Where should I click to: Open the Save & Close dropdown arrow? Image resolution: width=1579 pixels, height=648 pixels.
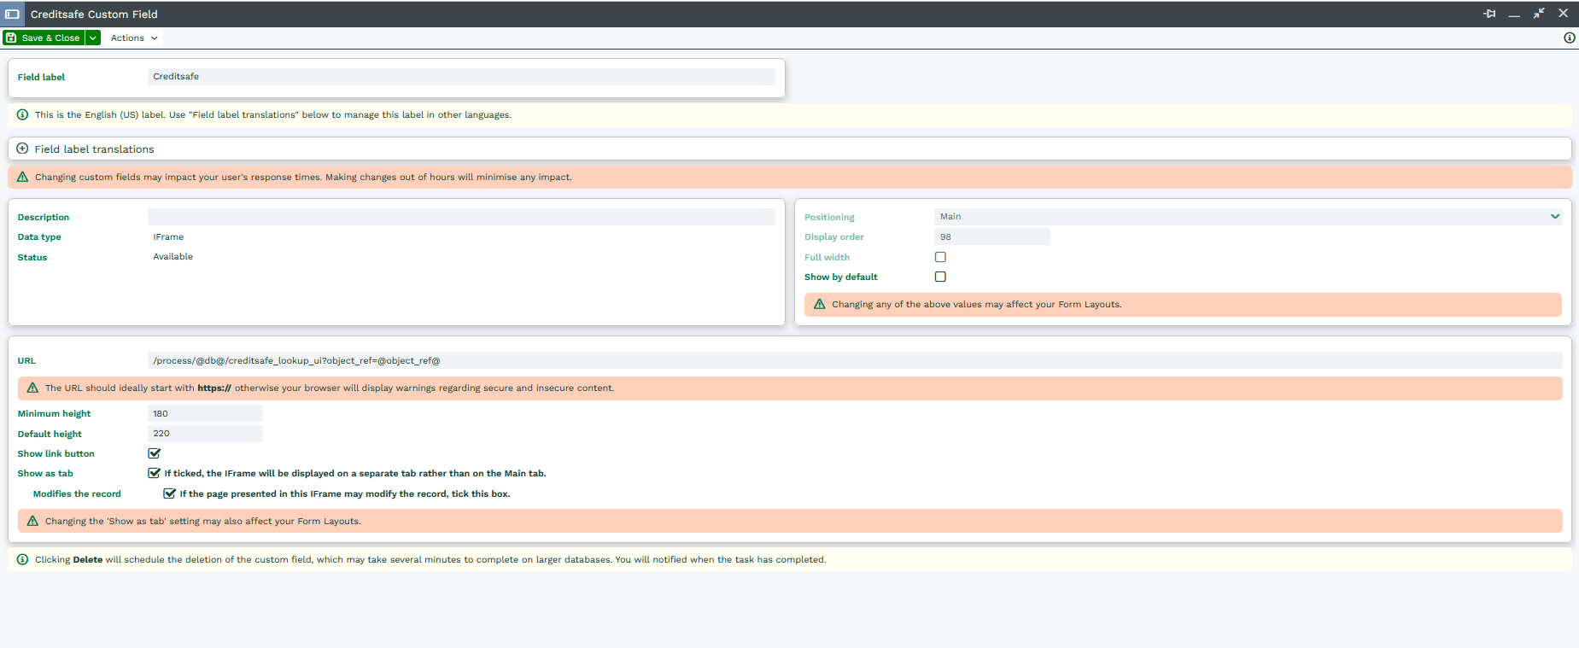pyautogui.click(x=93, y=38)
